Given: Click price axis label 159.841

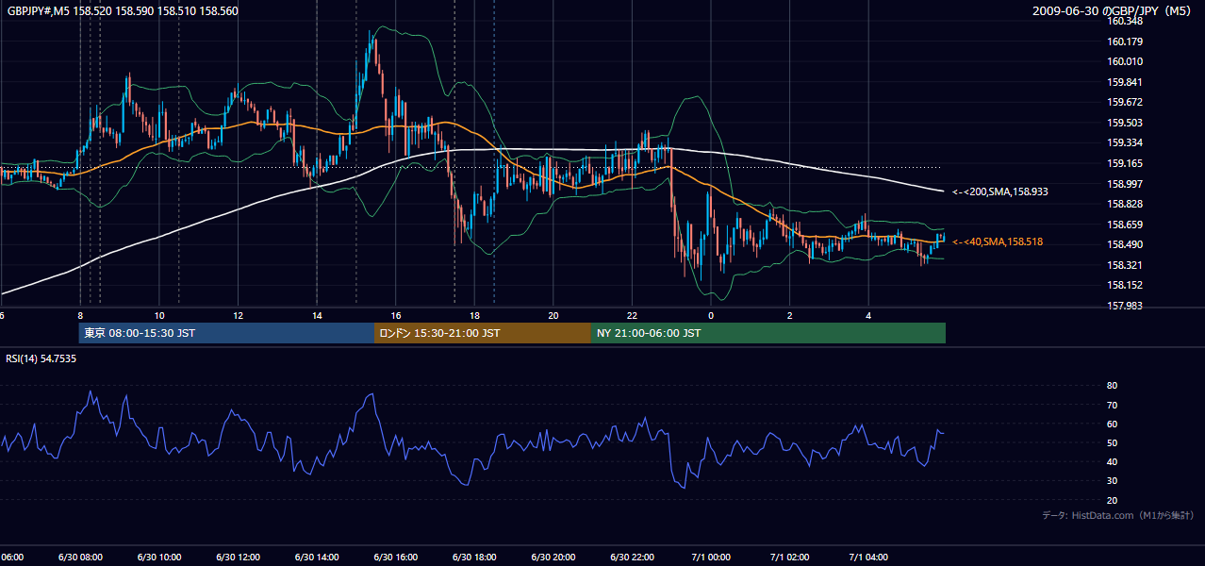Looking at the screenshot, I should coord(1125,82).
